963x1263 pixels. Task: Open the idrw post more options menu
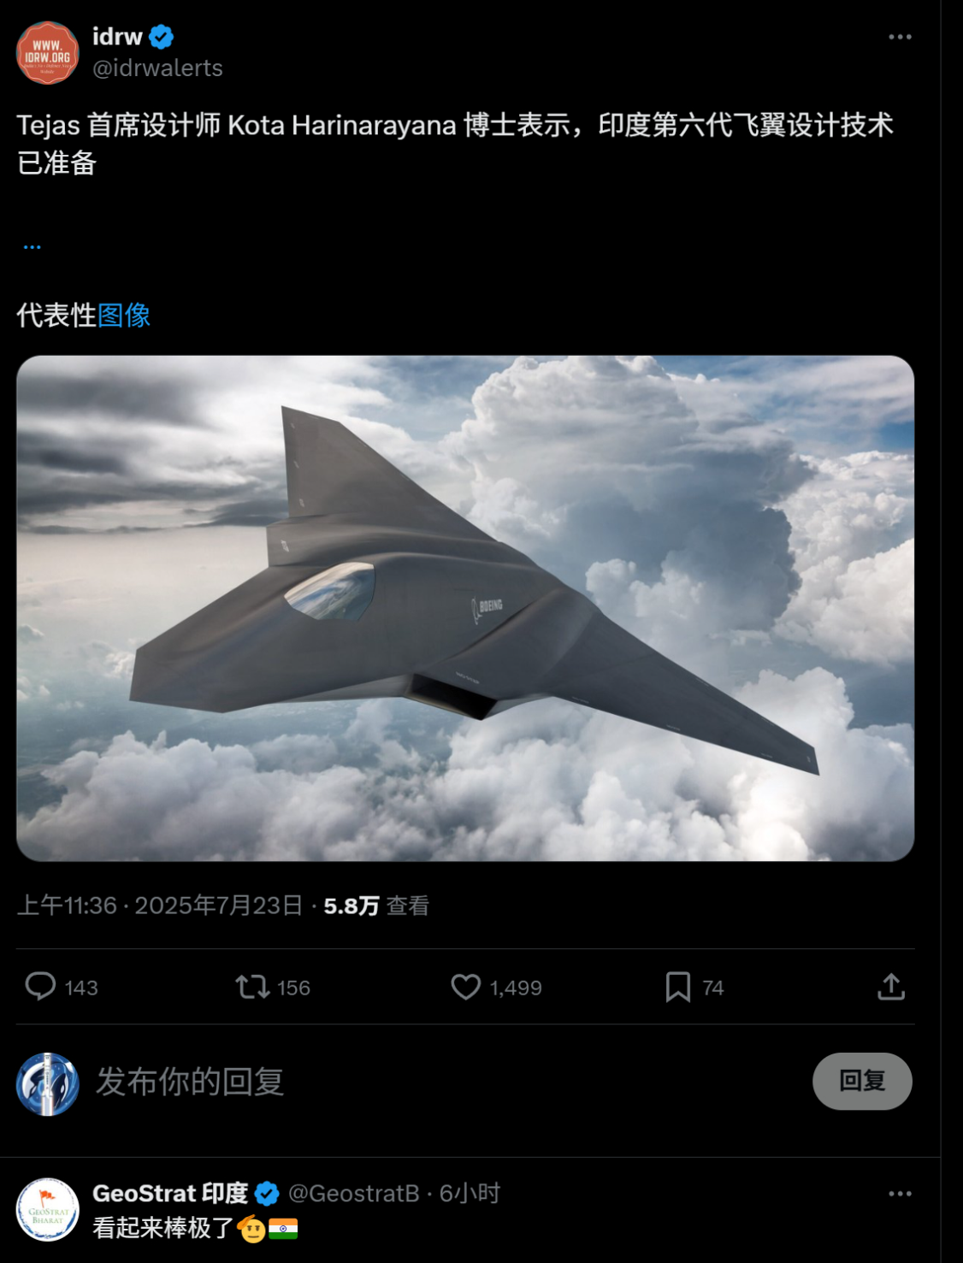900,37
